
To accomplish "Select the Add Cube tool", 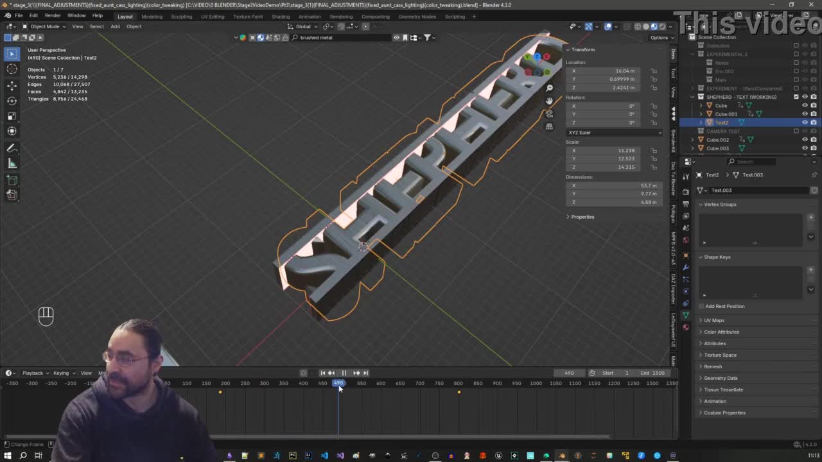I will 12,180.
